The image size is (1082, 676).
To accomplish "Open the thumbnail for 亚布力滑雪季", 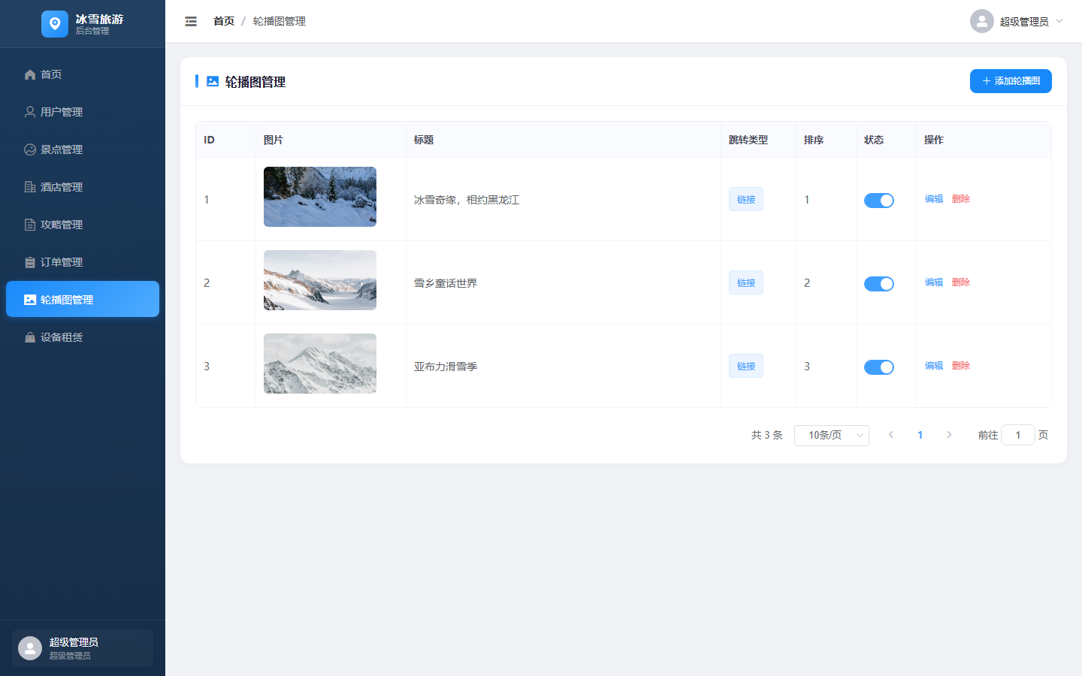I will (x=320, y=364).
